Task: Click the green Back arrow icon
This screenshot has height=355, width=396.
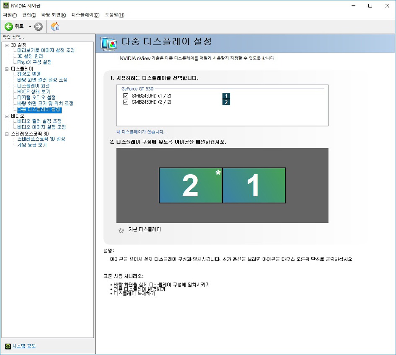Action: tap(8, 26)
